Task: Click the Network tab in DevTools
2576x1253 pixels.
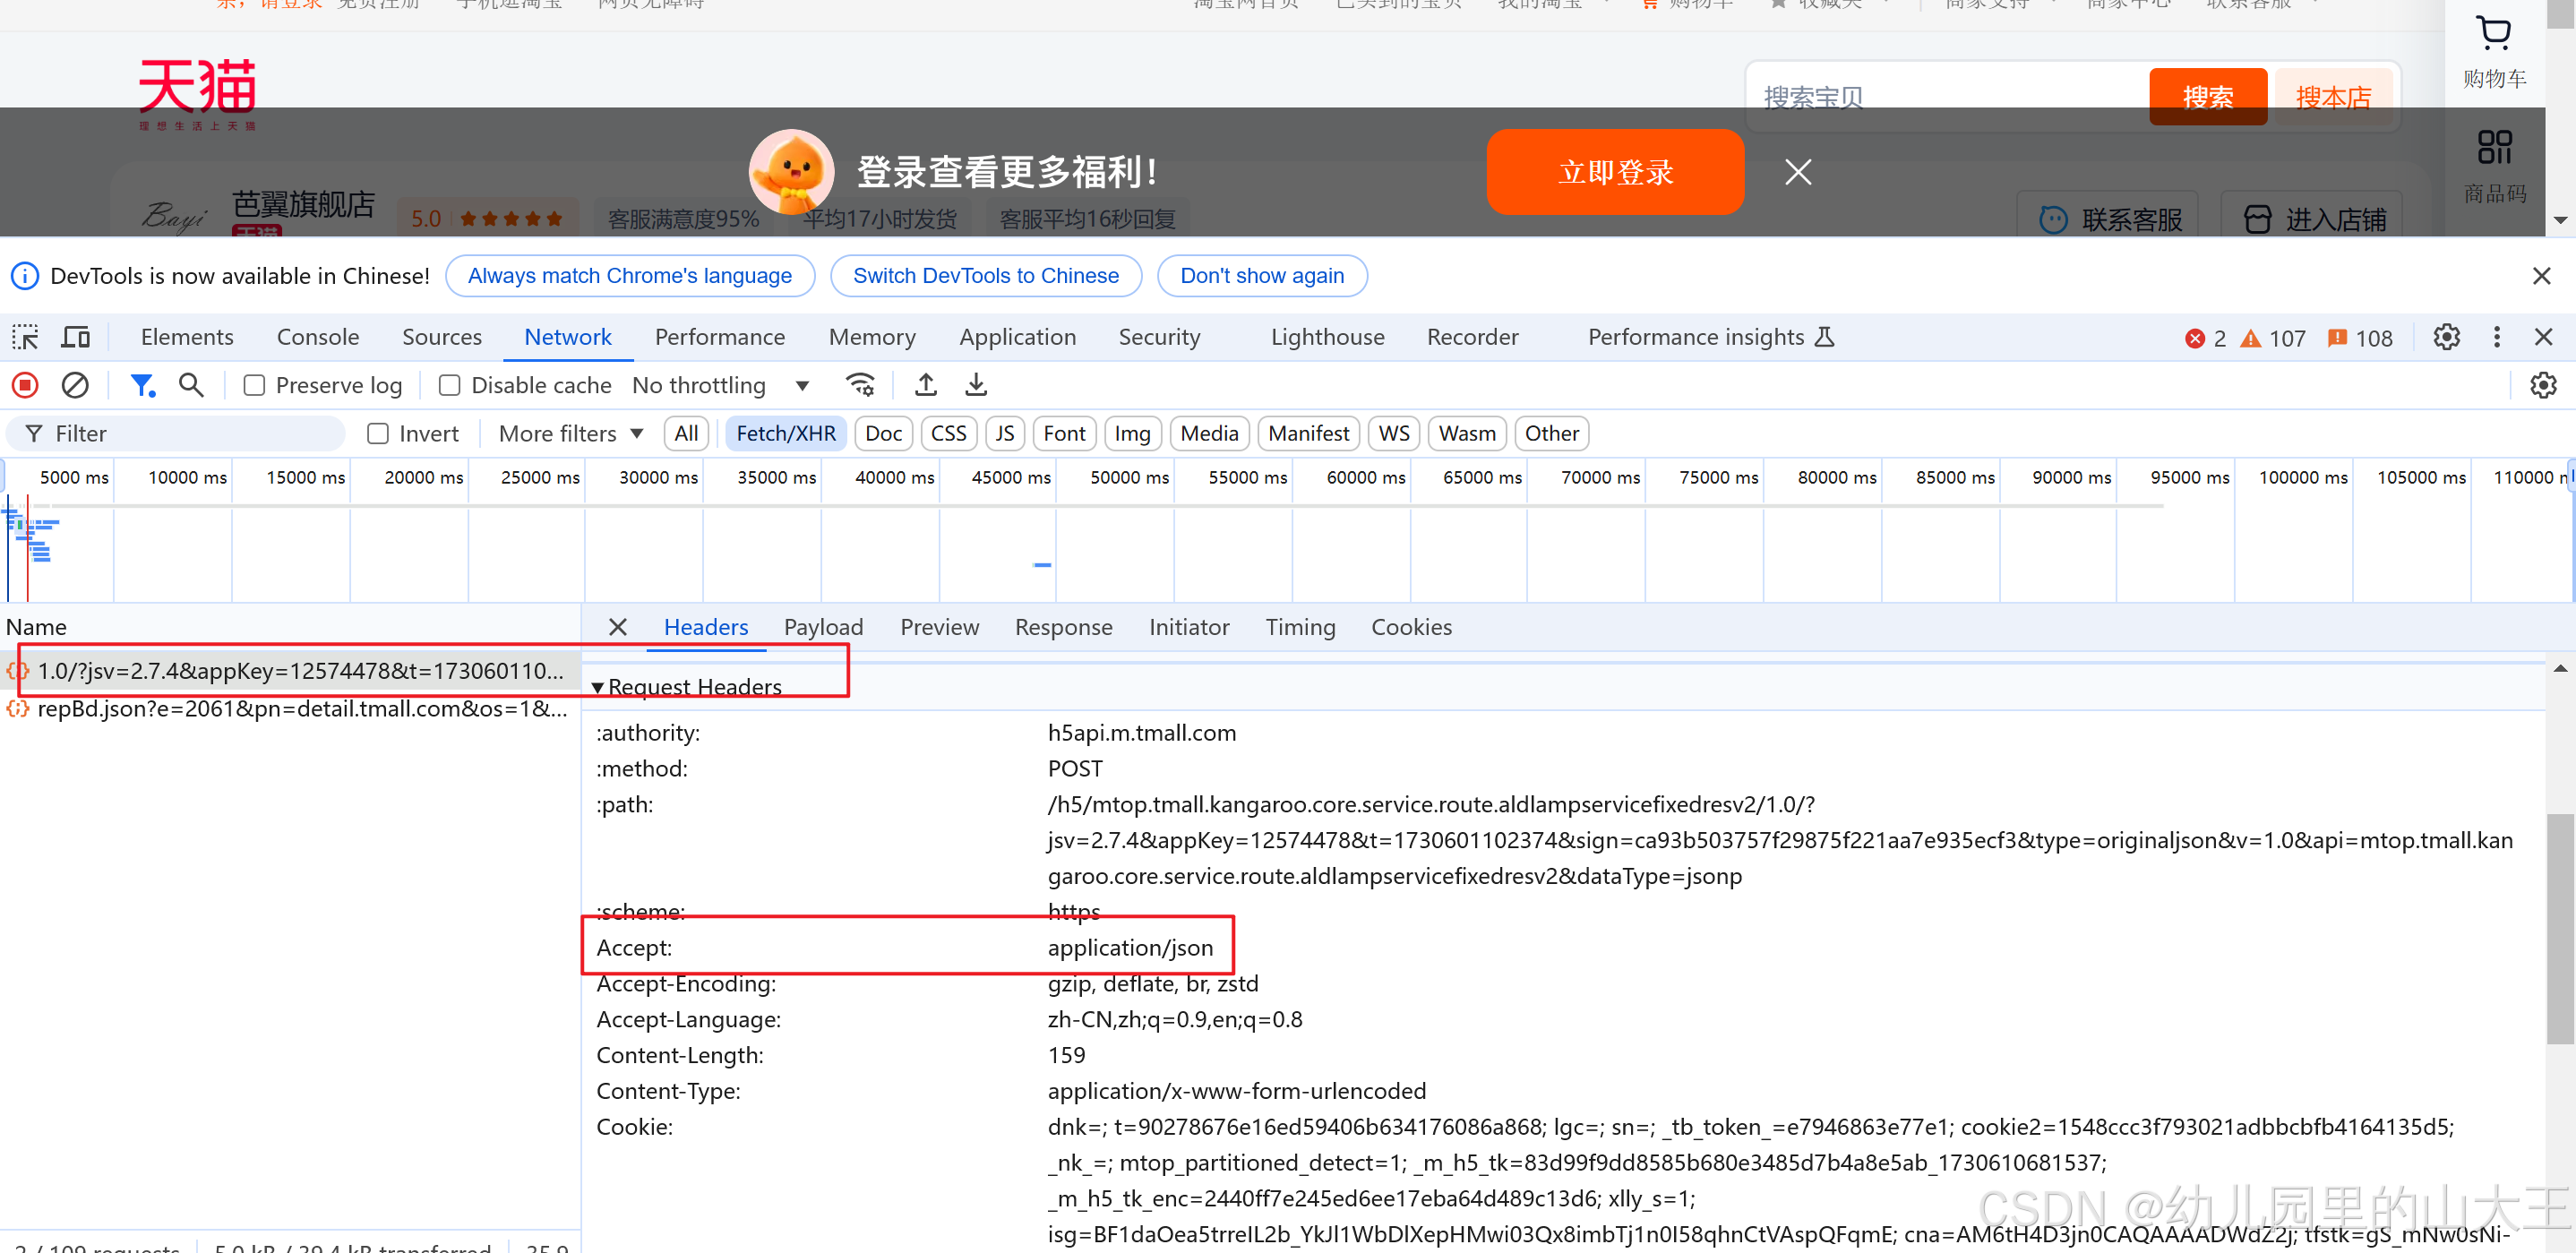Action: pyautogui.click(x=567, y=337)
